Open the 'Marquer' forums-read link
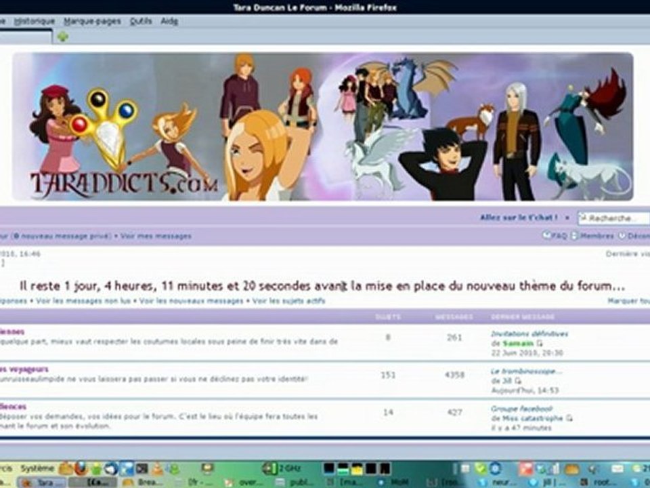The height and width of the screenshot is (488, 650). coord(628,301)
